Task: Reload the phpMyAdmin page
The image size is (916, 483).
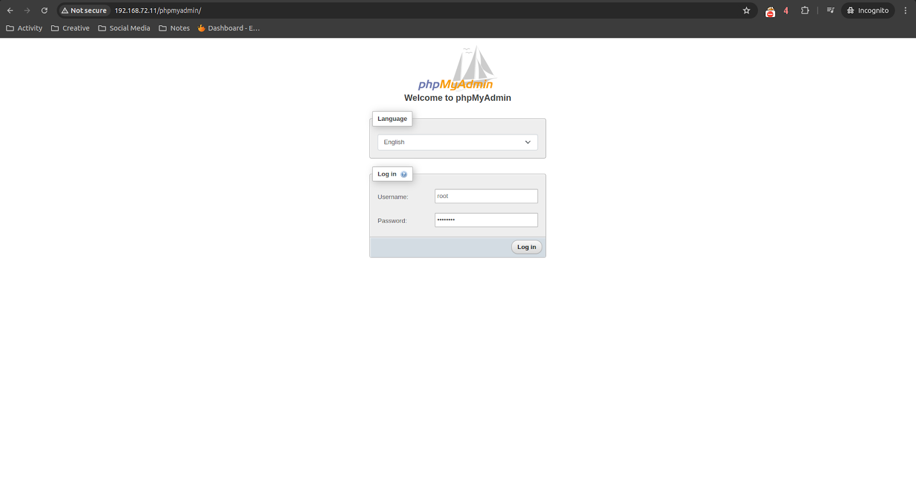Action: [x=44, y=10]
